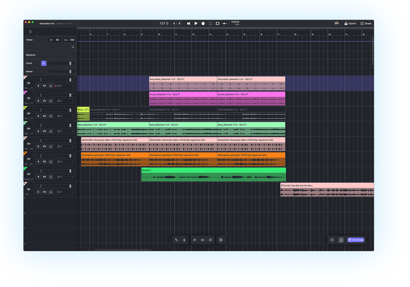The image size is (410, 287).
Task: Open the shapes grid icon in bottom toolbar
Action: pos(210,240)
